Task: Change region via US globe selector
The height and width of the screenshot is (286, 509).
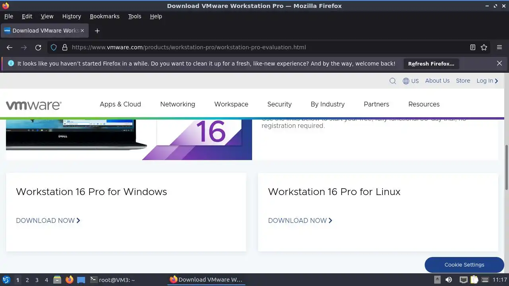Action: point(411,81)
